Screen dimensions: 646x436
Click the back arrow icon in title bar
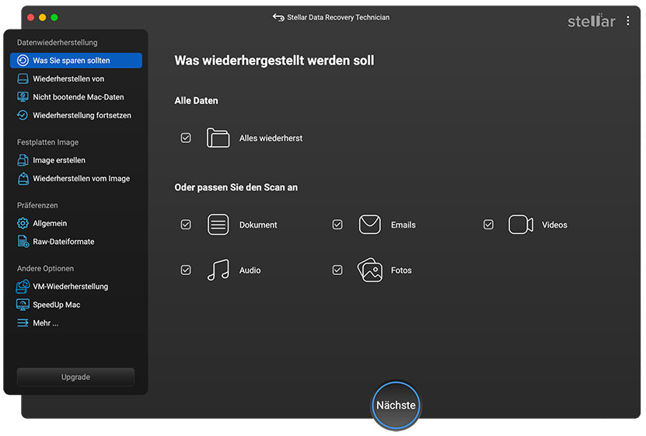(x=278, y=17)
